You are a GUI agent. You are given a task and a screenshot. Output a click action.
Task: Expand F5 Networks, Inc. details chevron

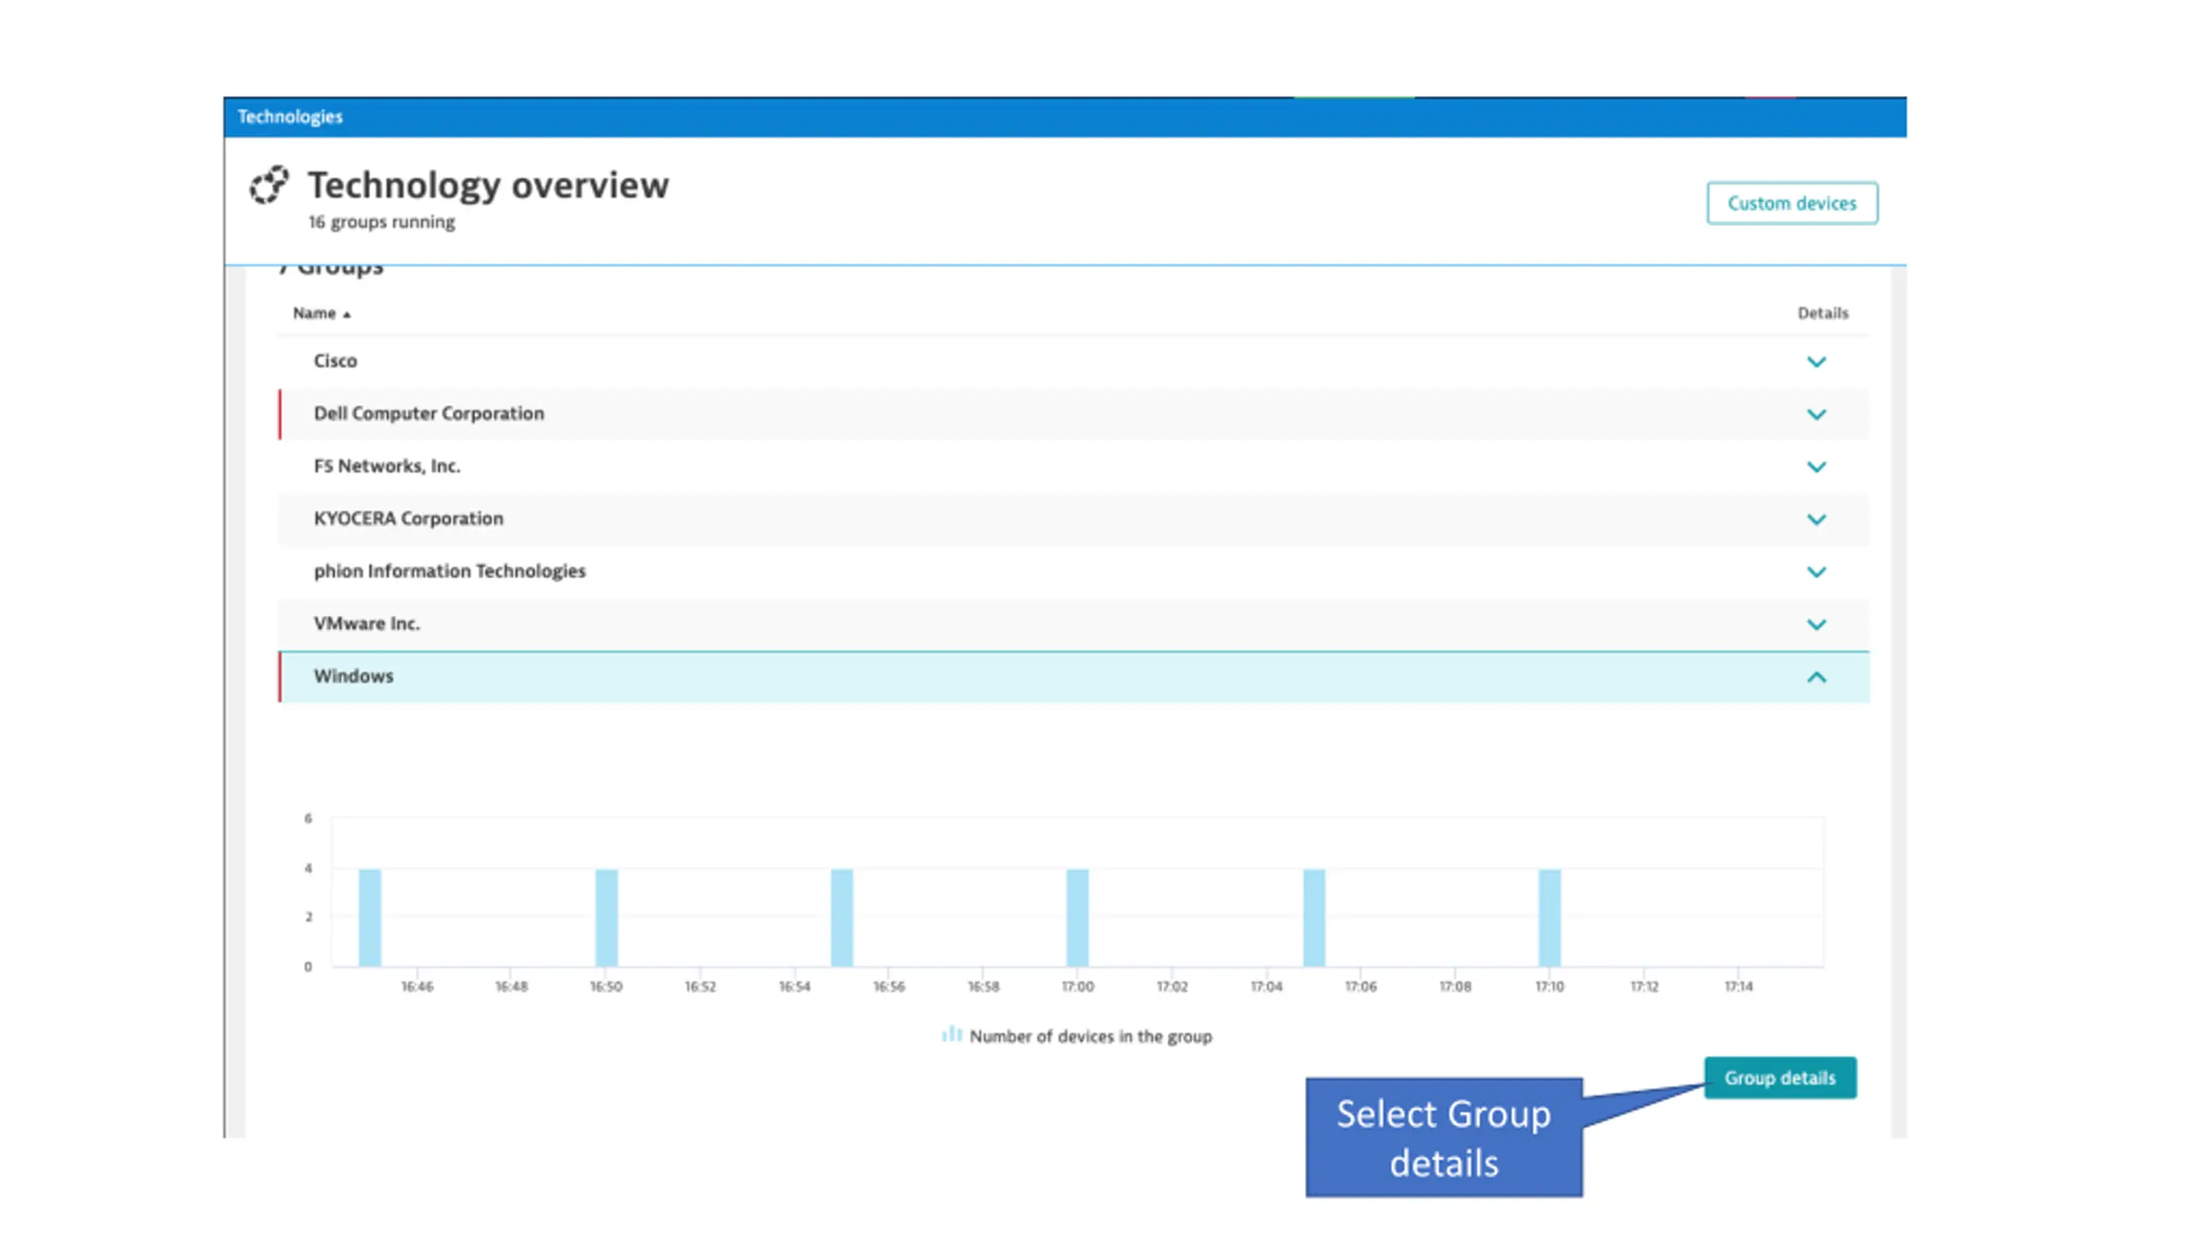point(1815,466)
